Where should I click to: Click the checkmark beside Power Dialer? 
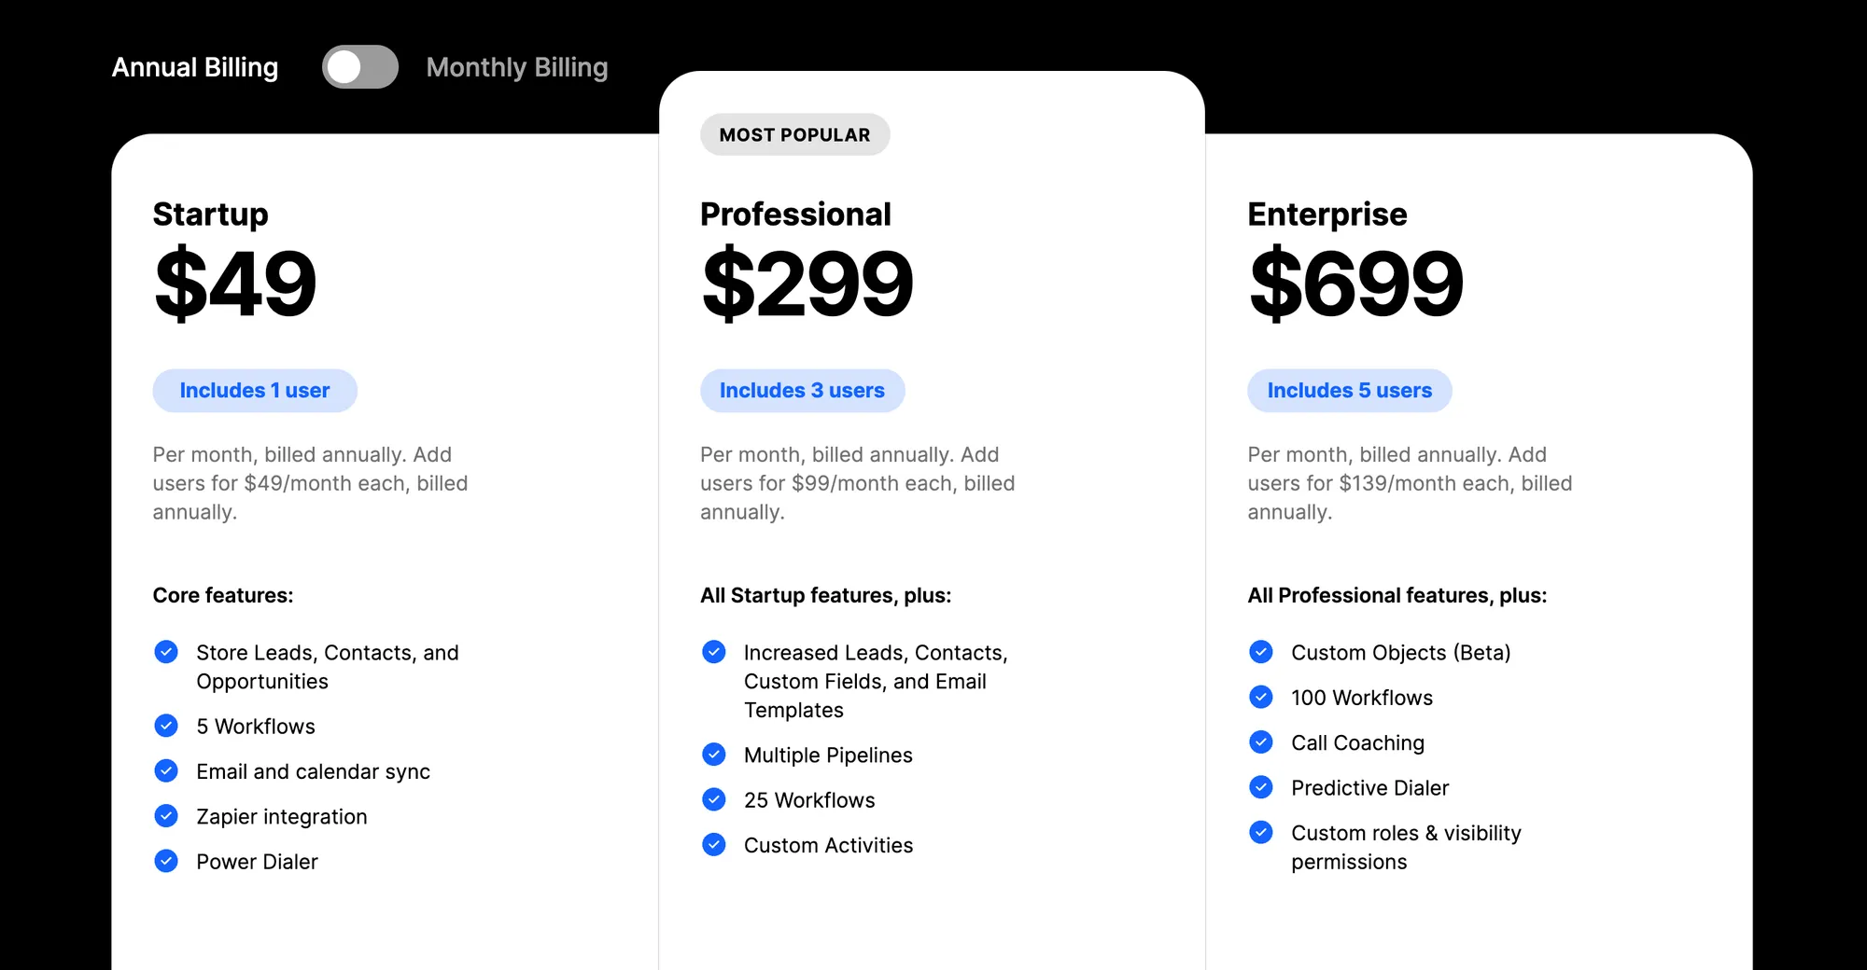[166, 861]
